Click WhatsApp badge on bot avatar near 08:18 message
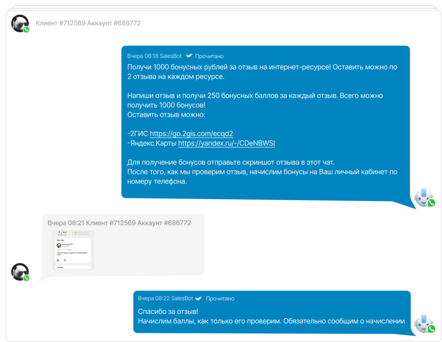This screenshot has width=442, height=342. pos(431,203)
